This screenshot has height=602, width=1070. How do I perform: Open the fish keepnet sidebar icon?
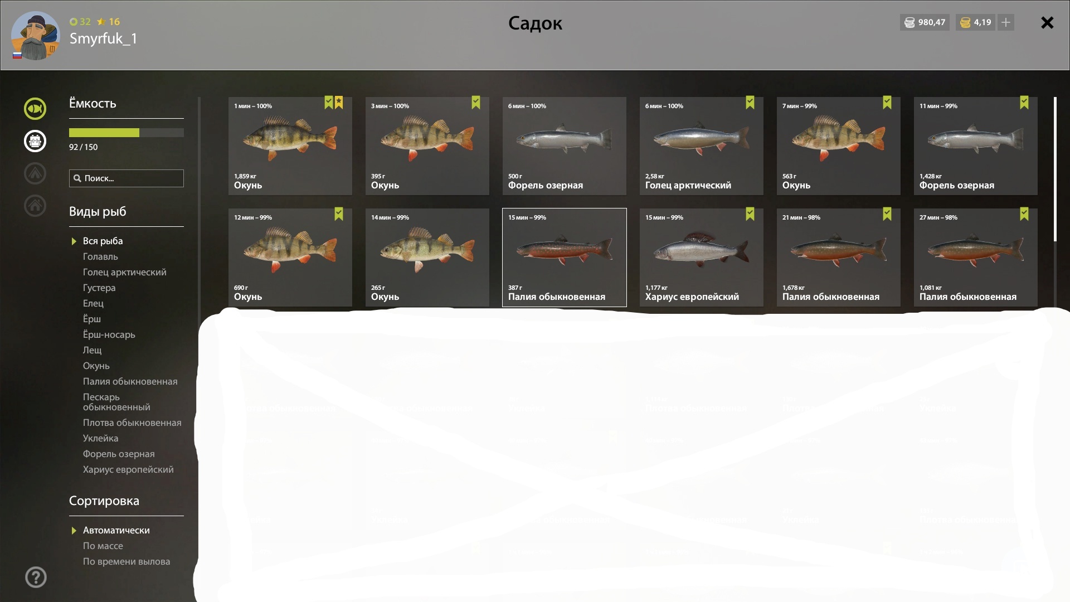[x=35, y=108]
